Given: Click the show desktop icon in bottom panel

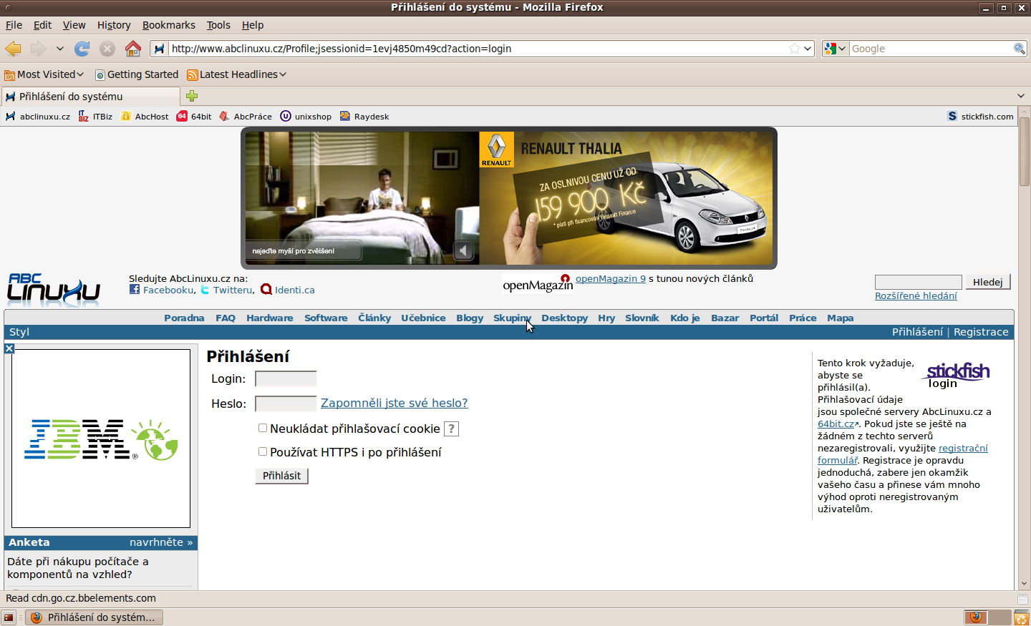Looking at the screenshot, I should click(9, 617).
